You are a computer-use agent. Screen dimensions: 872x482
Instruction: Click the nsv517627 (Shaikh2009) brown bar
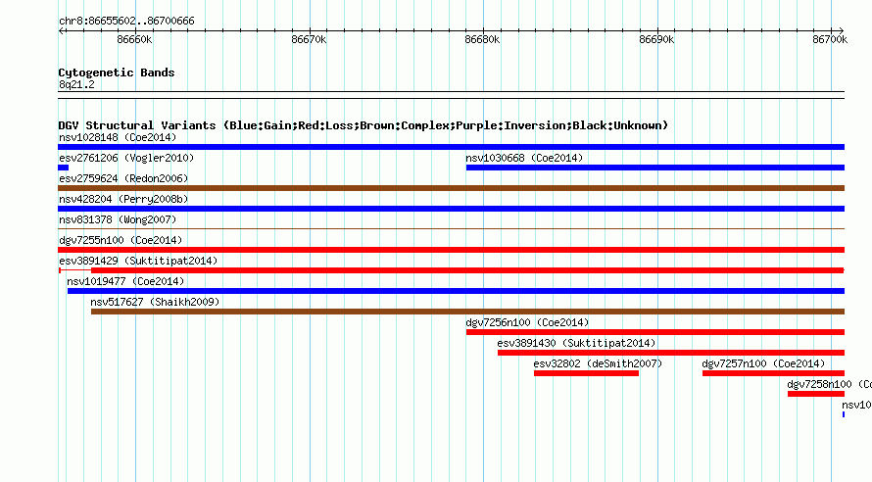click(x=467, y=312)
